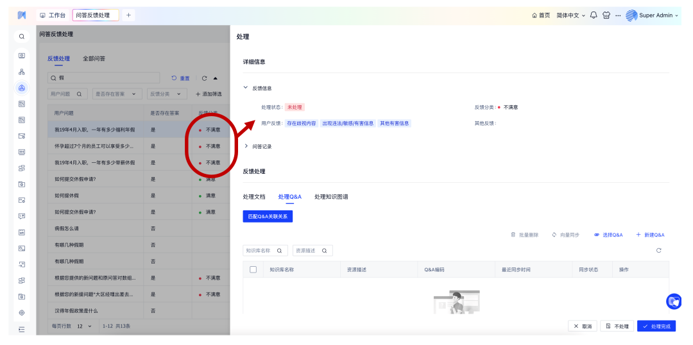
Task: Collapse the 反馈信息 section
Action: point(246,88)
